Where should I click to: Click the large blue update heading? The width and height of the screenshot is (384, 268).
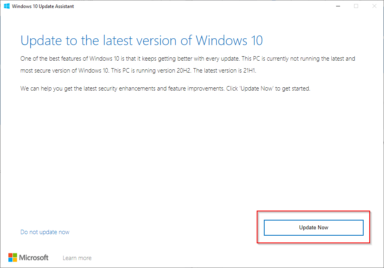pos(141,41)
